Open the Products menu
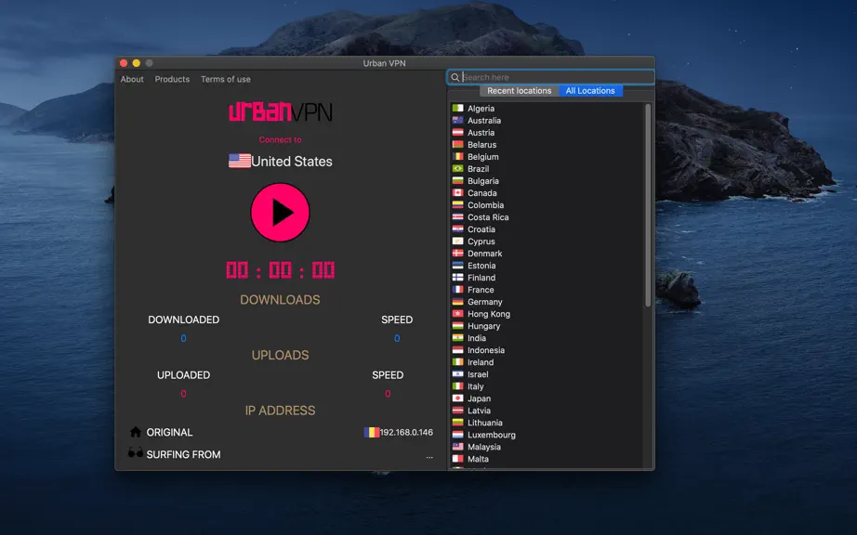Image resolution: width=857 pixels, height=535 pixels. [172, 79]
